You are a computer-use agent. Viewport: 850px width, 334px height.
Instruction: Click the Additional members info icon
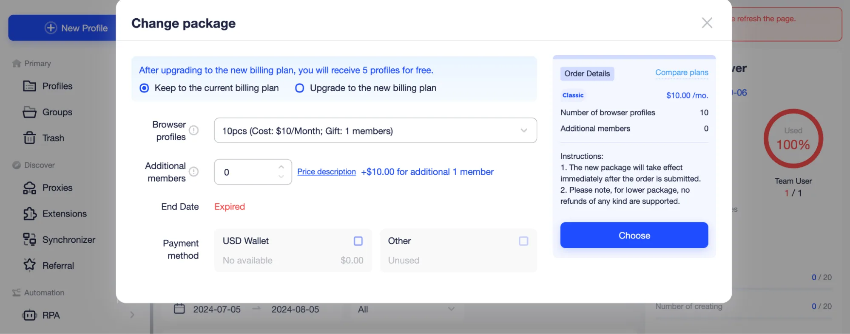click(193, 171)
